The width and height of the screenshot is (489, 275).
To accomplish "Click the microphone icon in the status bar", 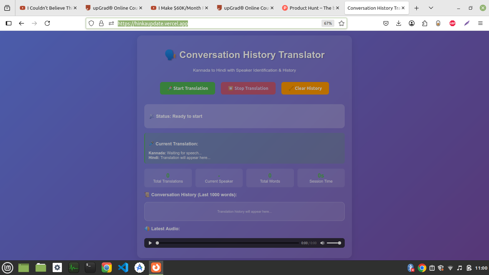I will [x=151, y=116].
